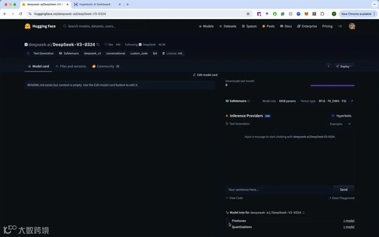Focus the Your sentence here input
The width and height of the screenshot is (379, 237).
[279, 190]
